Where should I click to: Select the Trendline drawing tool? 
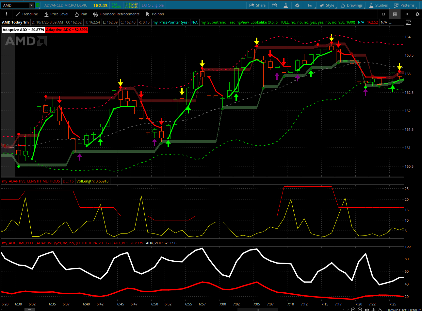tap(27, 14)
